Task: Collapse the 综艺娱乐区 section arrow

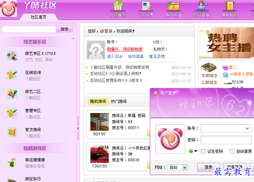Action: coord(73,38)
